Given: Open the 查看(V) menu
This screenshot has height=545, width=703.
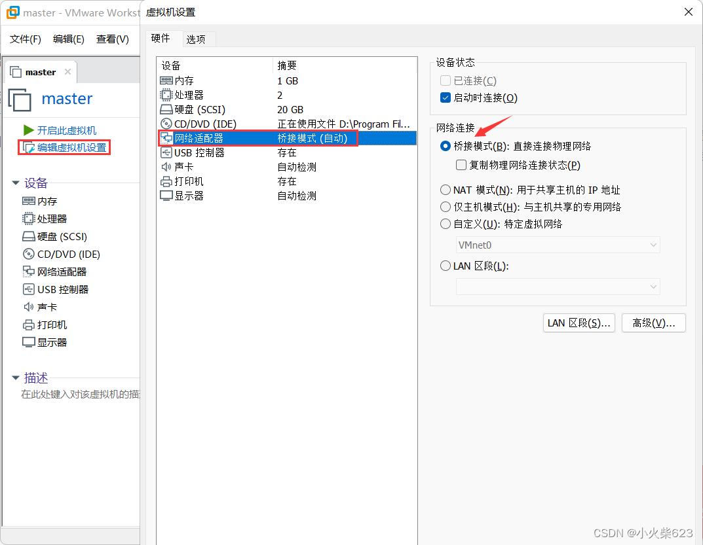Looking at the screenshot, I should point(113,39).
